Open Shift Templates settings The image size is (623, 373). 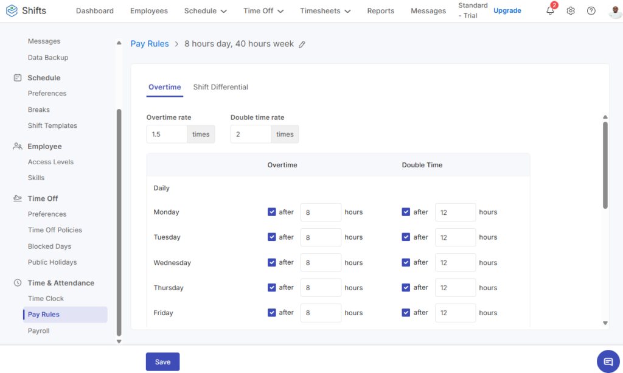click(52, 125)
